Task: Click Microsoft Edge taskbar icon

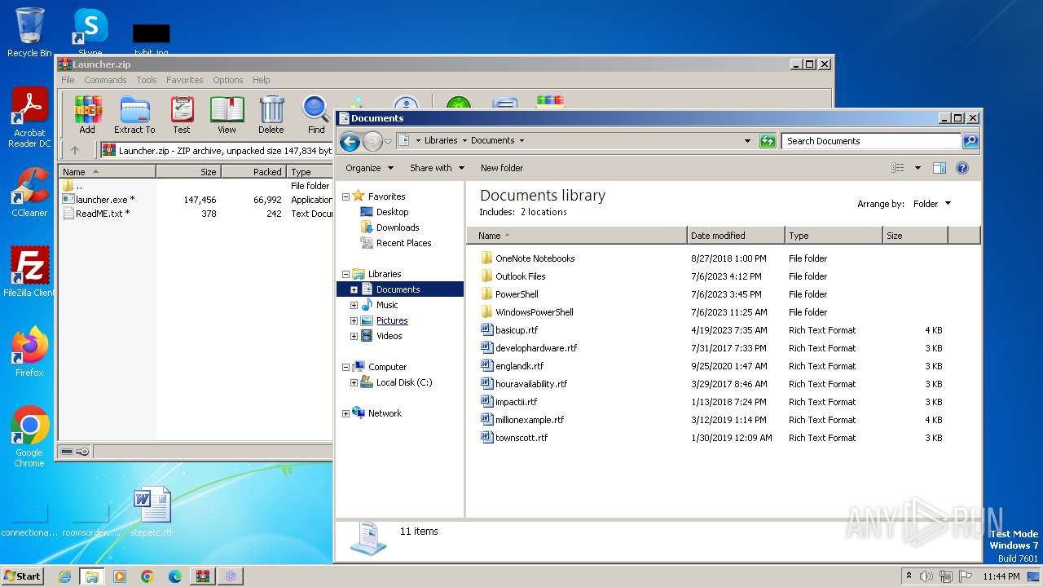Action: (x=175, y=576)
